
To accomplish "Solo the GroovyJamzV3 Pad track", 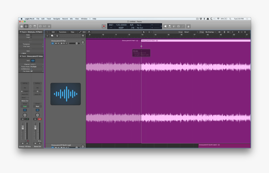I will [x=58, y=43].
